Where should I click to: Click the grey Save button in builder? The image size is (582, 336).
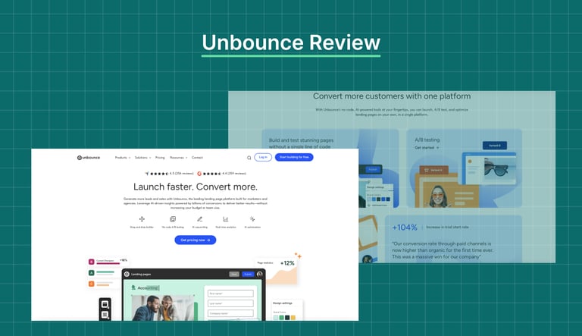[x=234, y=275]
